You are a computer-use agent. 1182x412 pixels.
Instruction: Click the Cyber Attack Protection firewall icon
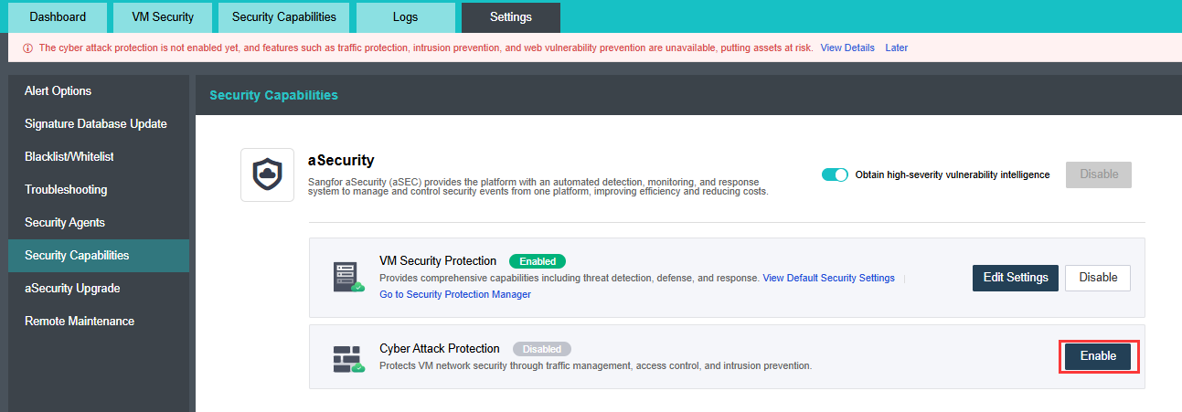(348, 357)
